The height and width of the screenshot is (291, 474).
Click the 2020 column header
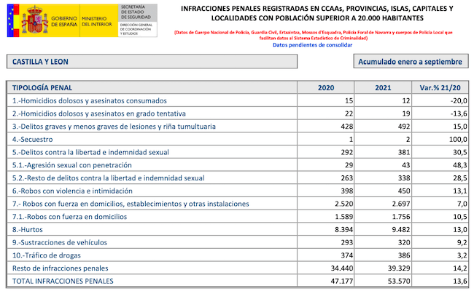point(329,87)
